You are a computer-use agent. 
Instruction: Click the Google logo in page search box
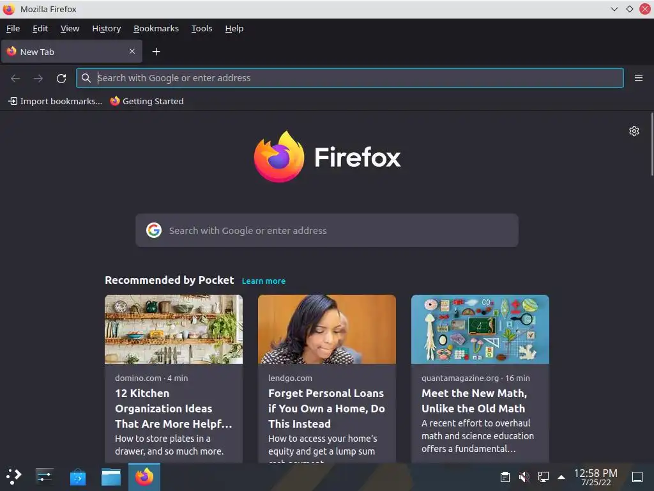click(x=154, y=230)
